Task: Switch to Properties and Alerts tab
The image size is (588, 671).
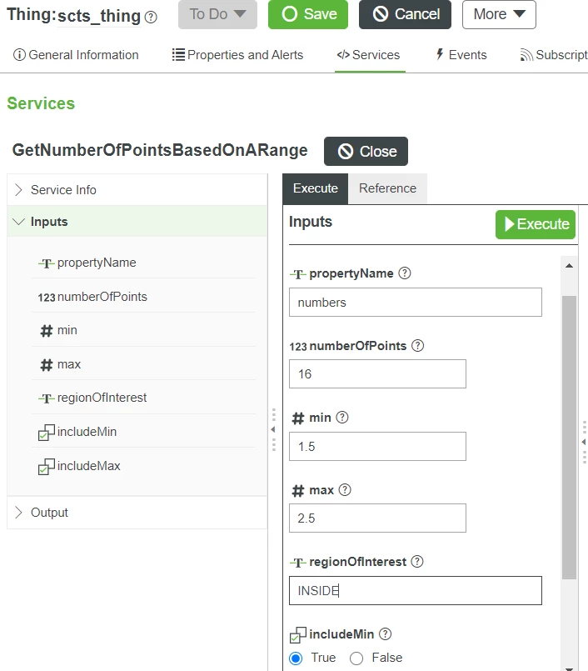Action: 237,55
